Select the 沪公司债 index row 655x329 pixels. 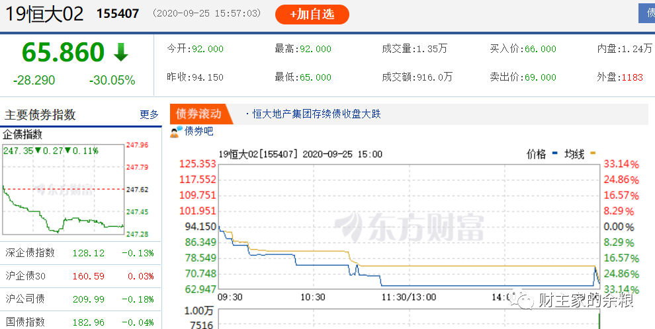click(80, 299)
